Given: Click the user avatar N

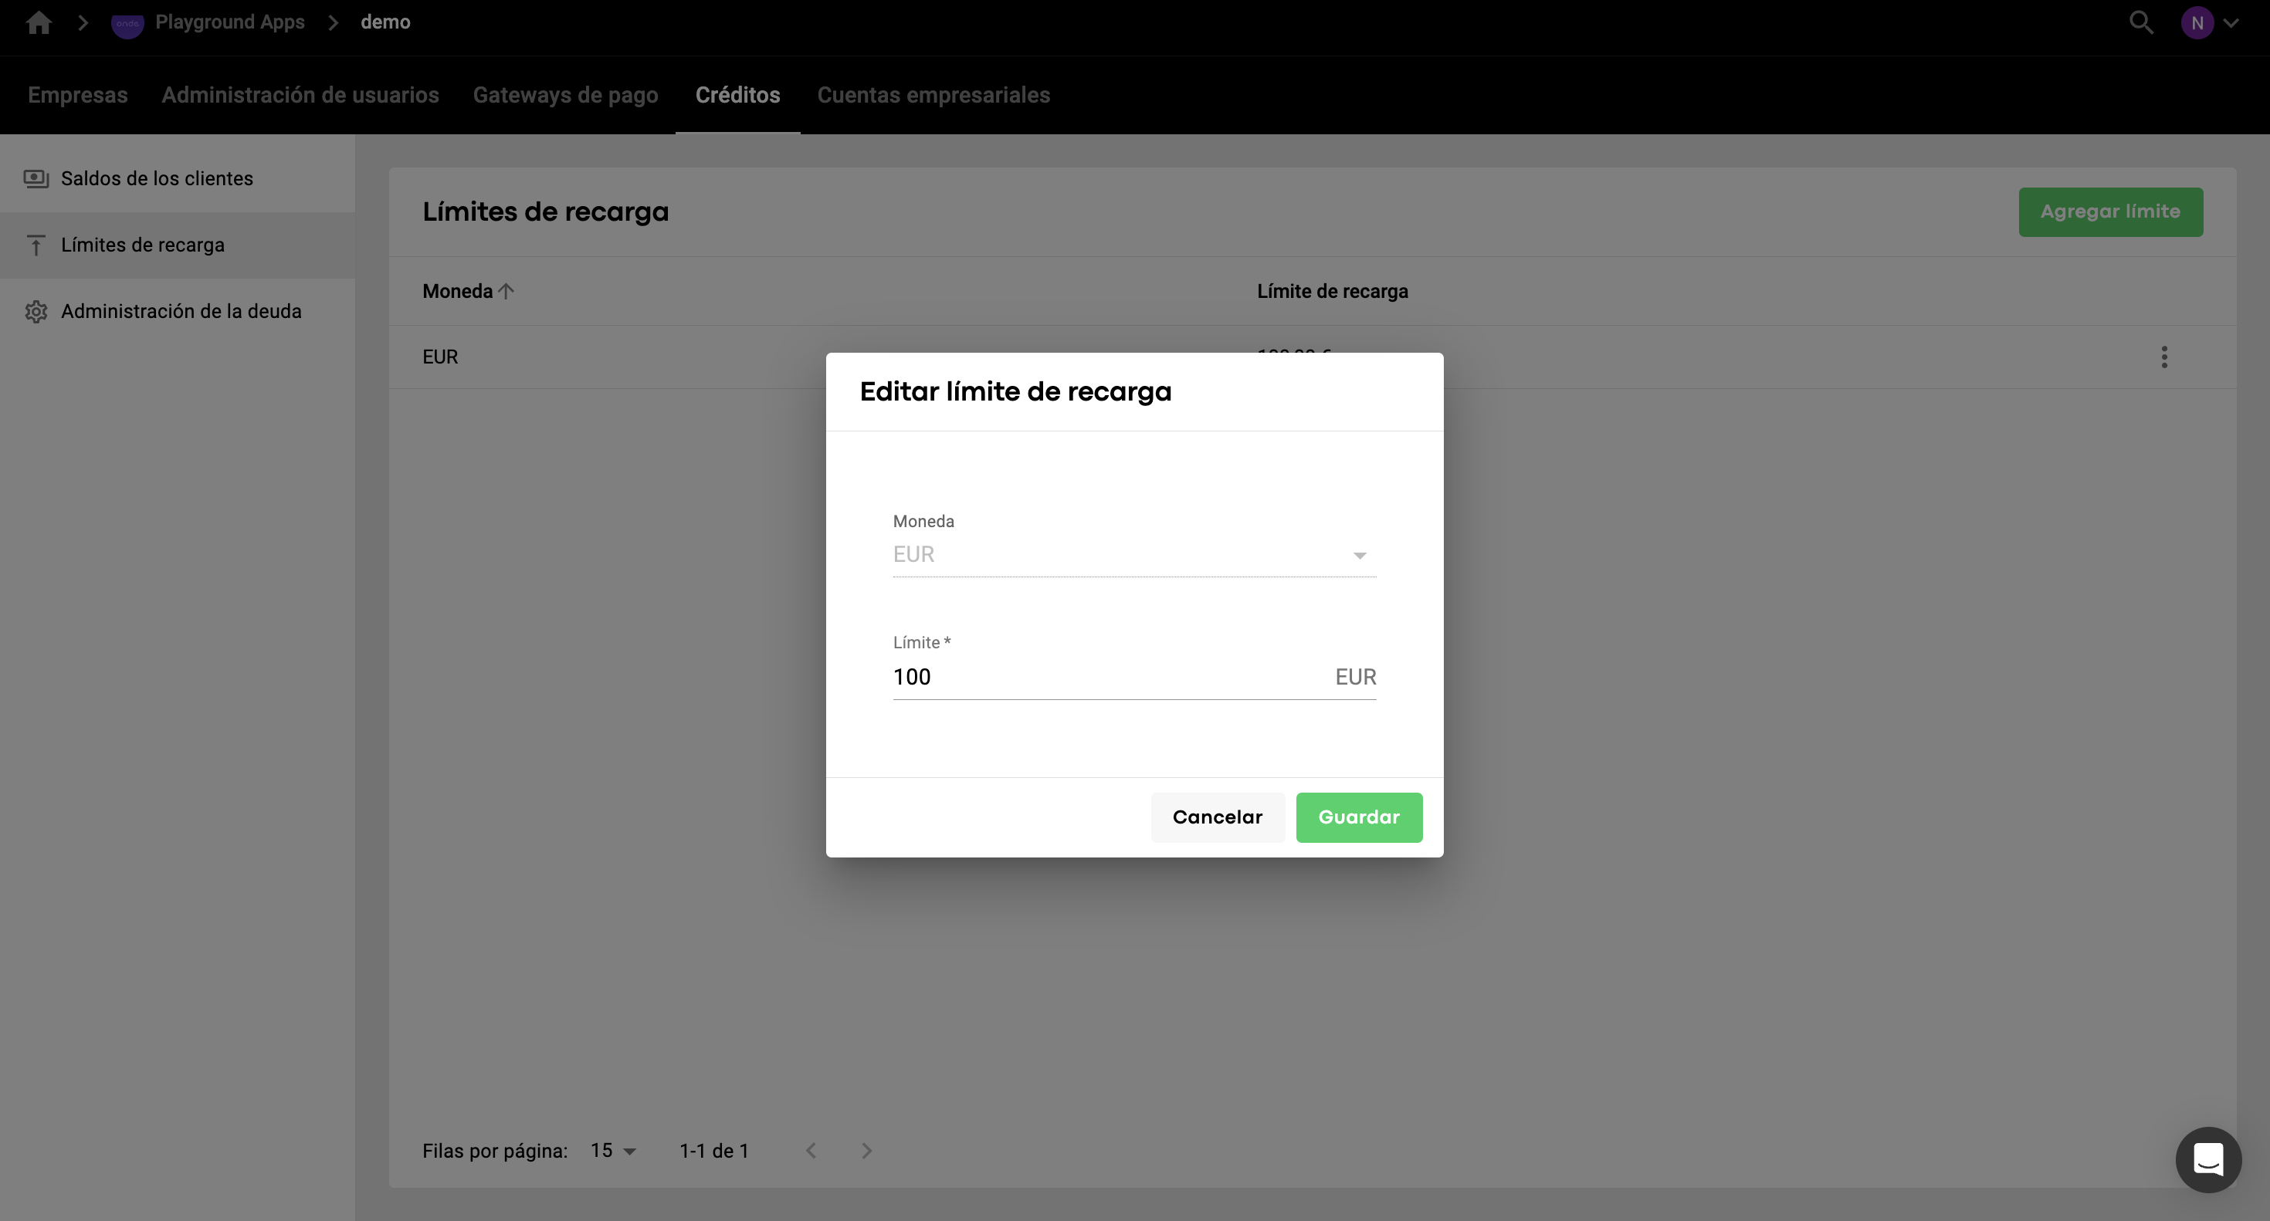Looking at the screenshot, I should [2196, 23].
